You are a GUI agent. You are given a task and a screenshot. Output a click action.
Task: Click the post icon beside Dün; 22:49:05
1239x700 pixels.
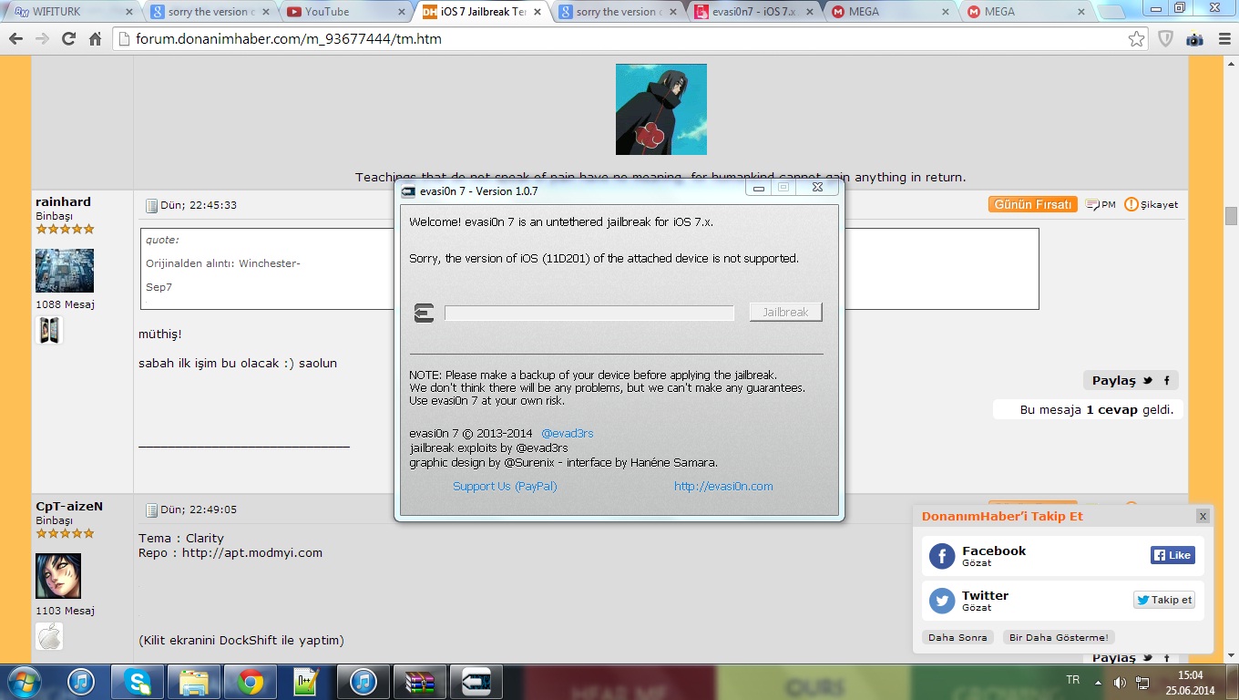tap(152, 510)
